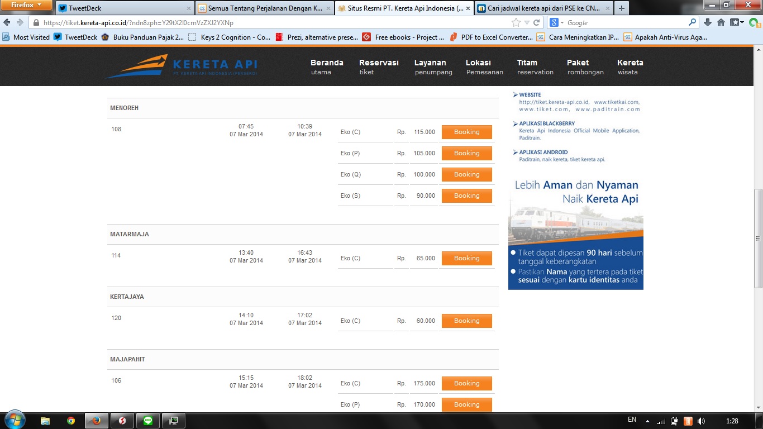
Task: Reload the page with the refresh icon
Action: (x=537, y=22)
